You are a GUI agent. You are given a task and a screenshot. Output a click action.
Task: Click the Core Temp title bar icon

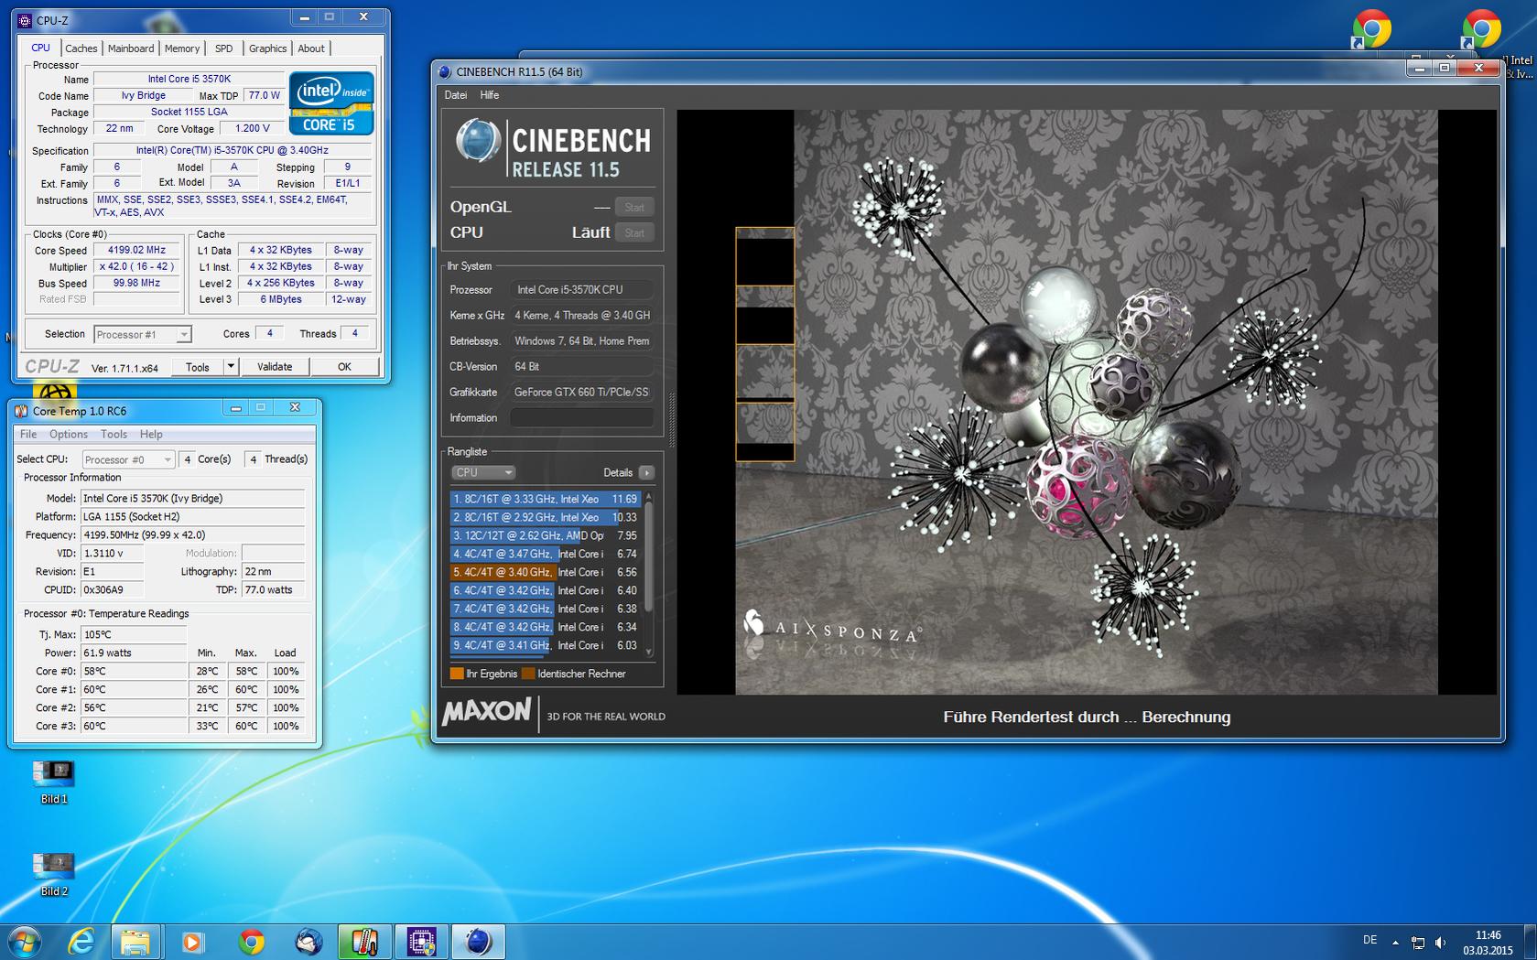coord(22,411)
